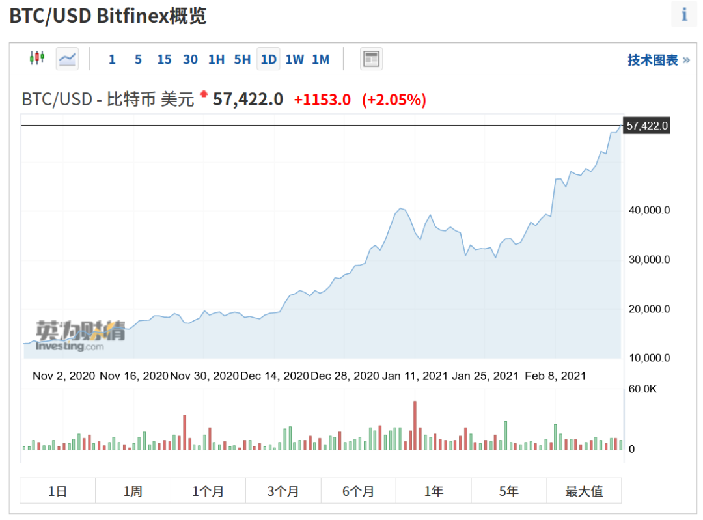Screen dimensions: 703x520
Task: Select the 15-minute interval
Action: pos(164,60)
